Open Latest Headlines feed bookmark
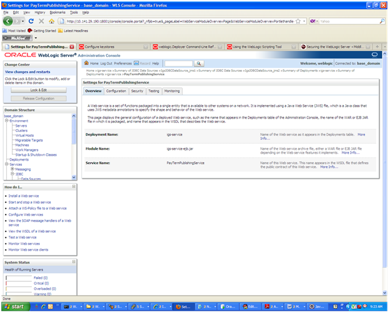 point(73,31)
